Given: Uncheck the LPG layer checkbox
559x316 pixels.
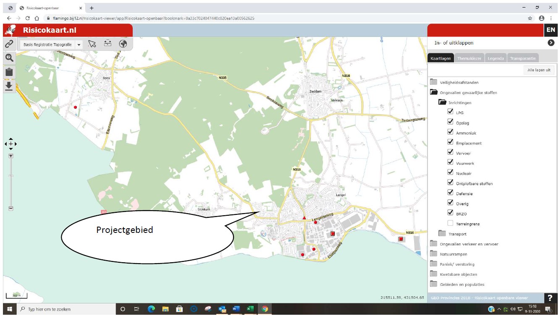Looking at the screenshot, I should [451, 112].
